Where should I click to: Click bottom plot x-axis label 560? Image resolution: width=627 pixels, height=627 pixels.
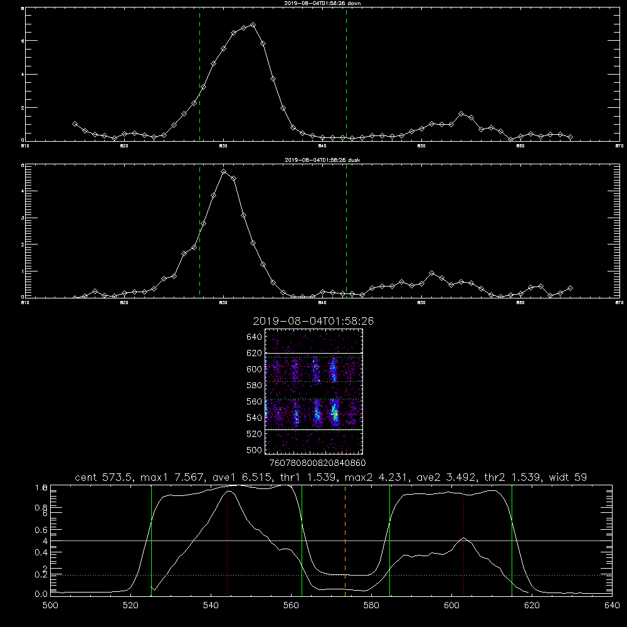pos(291,606)
